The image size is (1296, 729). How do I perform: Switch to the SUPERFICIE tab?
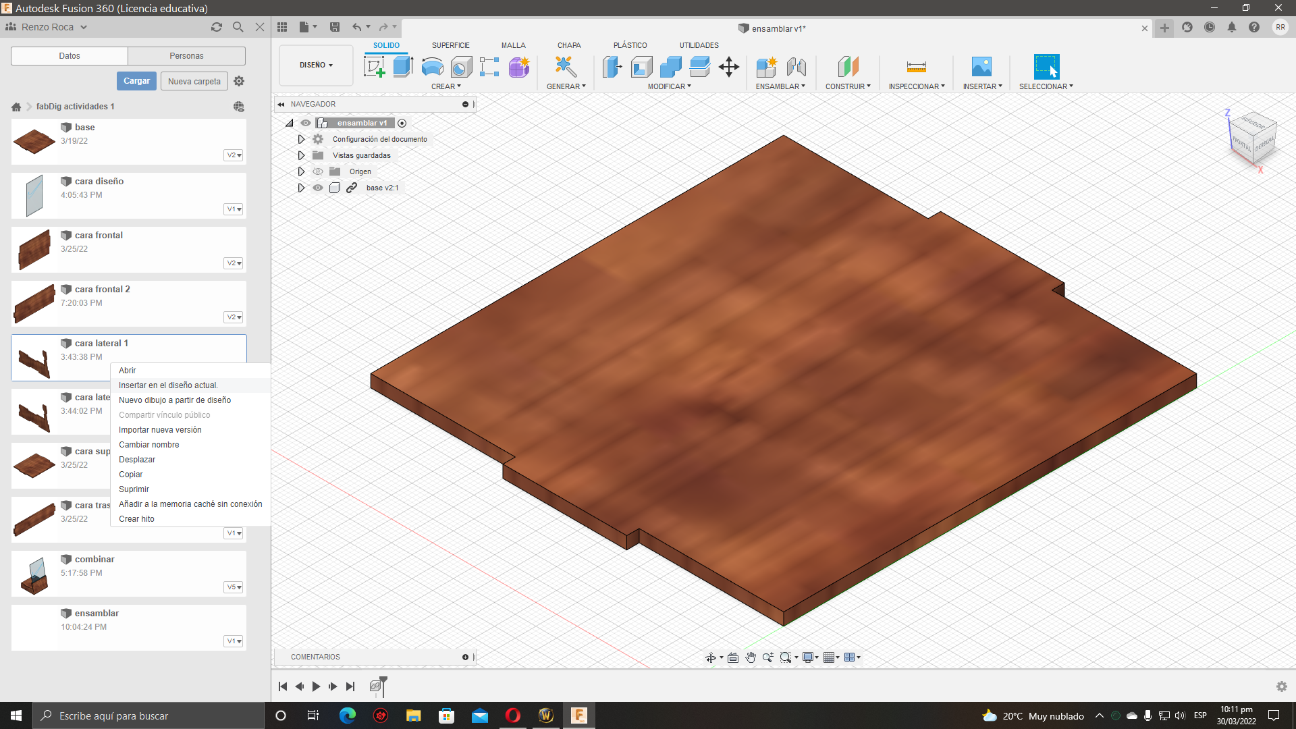451,45
